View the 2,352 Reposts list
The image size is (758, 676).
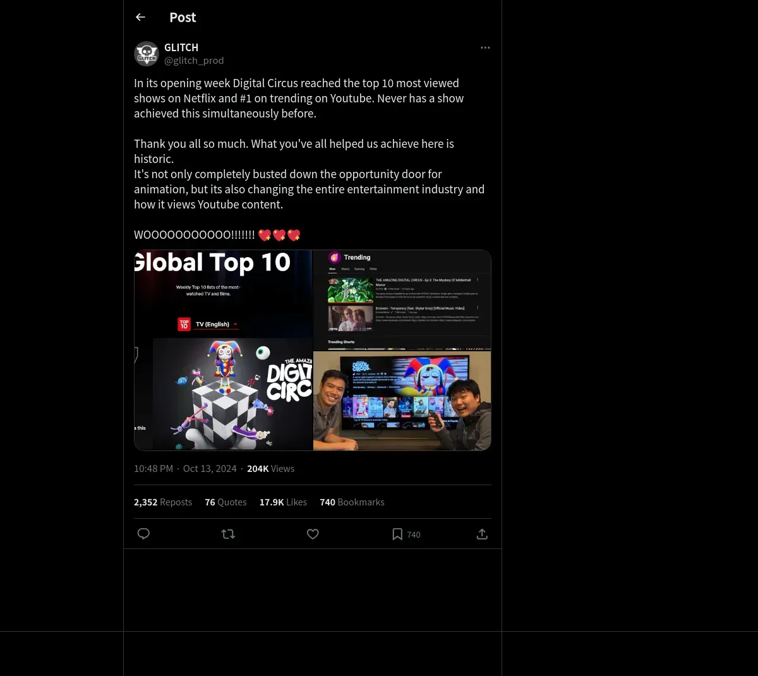tap(163, 502)
